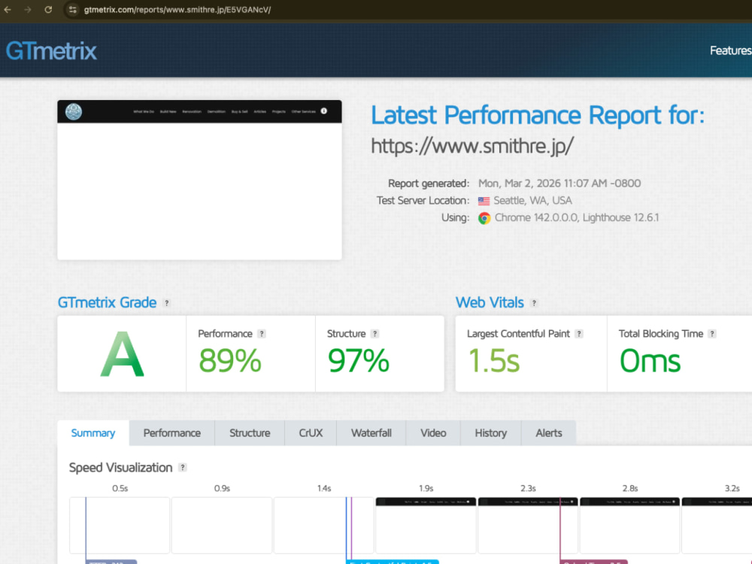Open the Alerts tab
This screenshot has width=752, height=564.
[x=549, y=433]
